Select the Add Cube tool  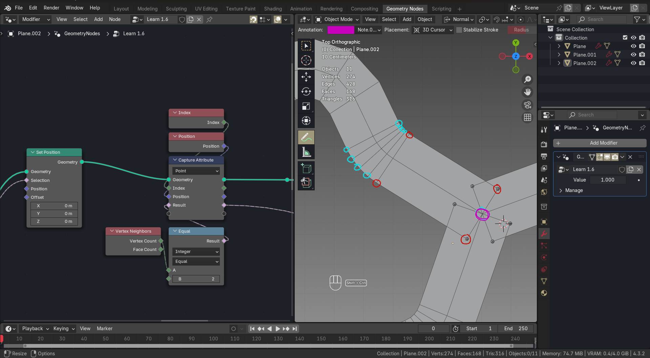[x=306, y=168]
